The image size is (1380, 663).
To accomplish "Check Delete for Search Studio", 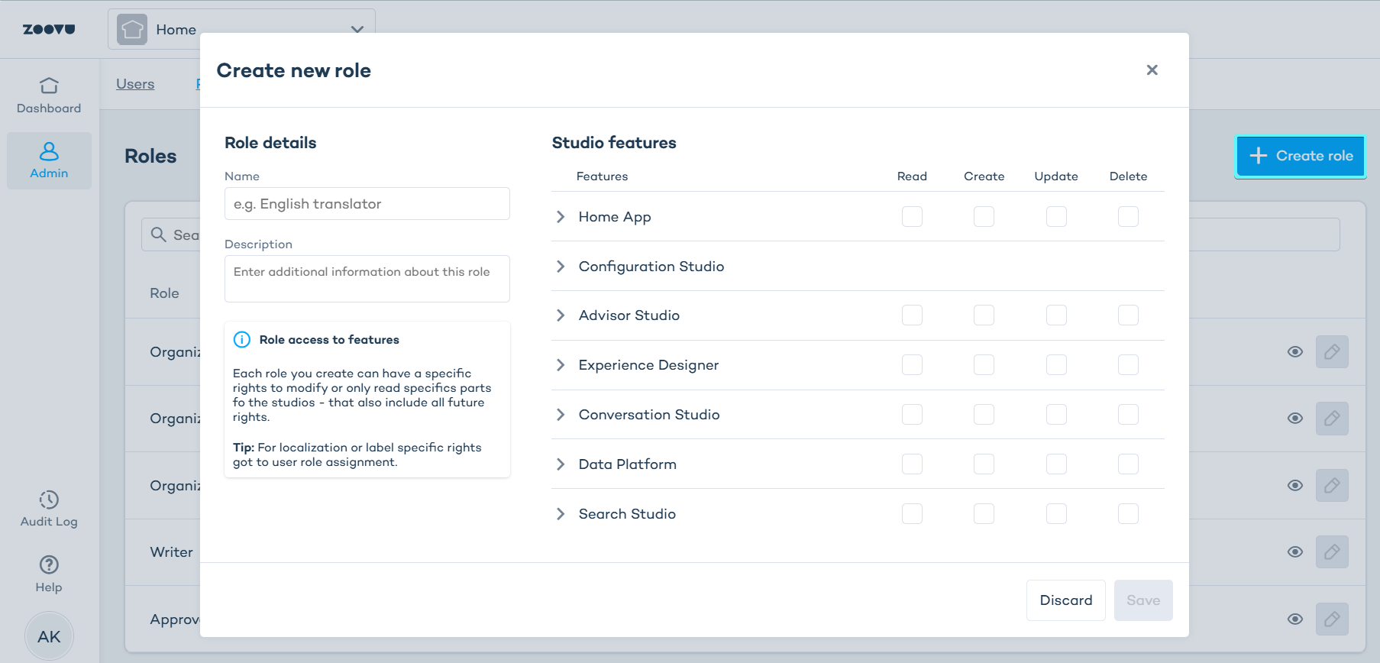I will click(1128, 514).
